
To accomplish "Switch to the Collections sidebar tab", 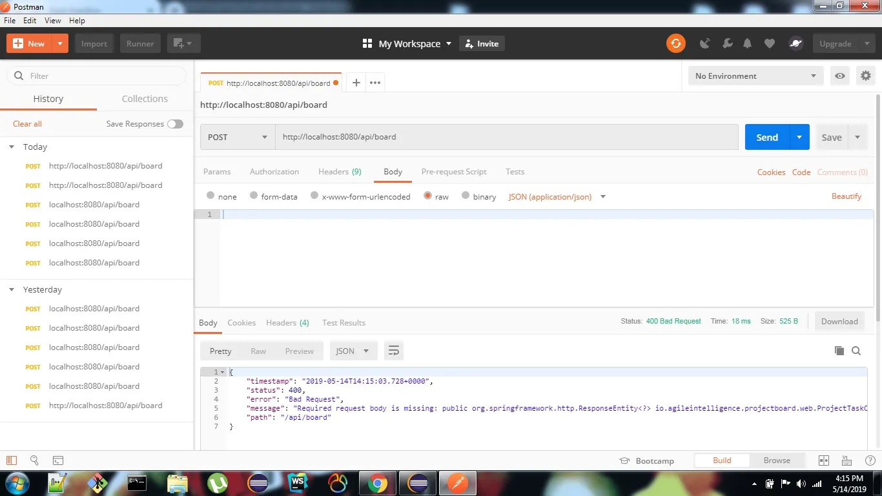I will pos(145,99).
